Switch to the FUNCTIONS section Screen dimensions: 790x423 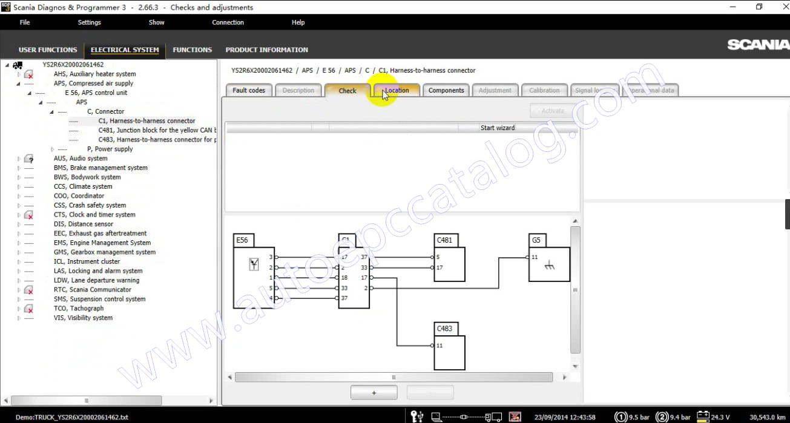click(193, 50)
